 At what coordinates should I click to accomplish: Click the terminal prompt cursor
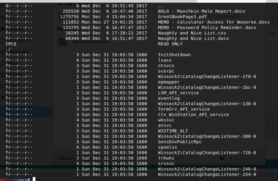click(x=34, y=179)
